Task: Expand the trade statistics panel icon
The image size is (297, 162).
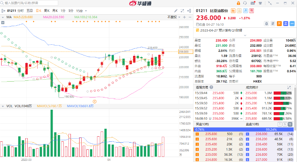Action: click(x=289, y=88)
